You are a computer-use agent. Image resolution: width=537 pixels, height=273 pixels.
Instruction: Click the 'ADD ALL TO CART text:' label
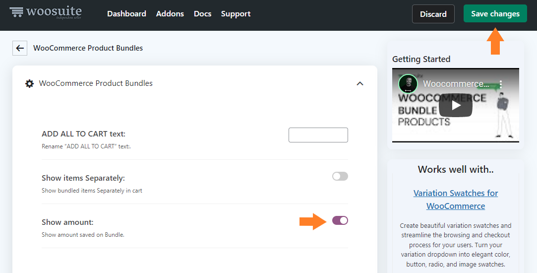84,134
